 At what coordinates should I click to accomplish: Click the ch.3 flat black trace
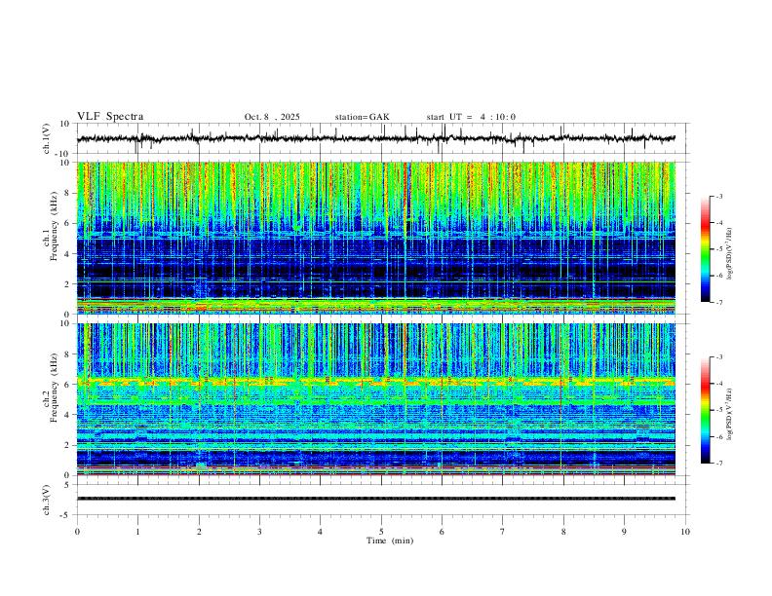[376, 499]
